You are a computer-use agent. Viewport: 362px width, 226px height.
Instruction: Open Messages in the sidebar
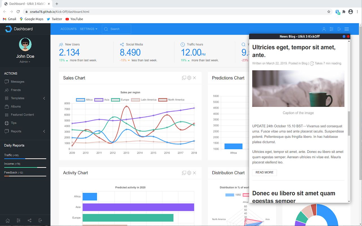point(18,82)
